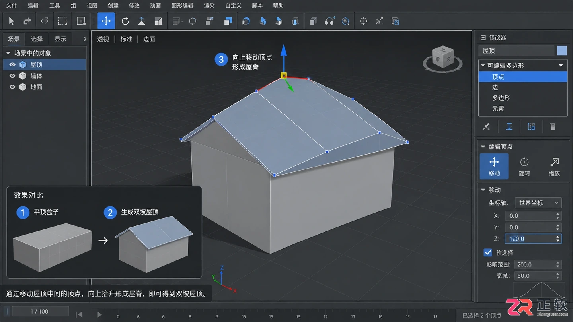The height and width of the screenshot is (322, 573).
Task: Click the blue stacked squares toolbar icon
Action: tap(228, 21)
